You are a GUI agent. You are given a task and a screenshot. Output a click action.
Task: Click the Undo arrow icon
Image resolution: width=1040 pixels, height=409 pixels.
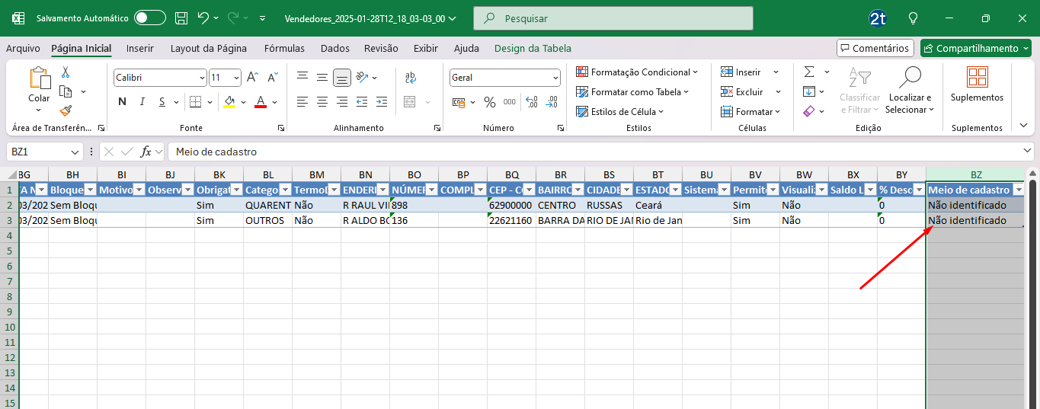203,18
